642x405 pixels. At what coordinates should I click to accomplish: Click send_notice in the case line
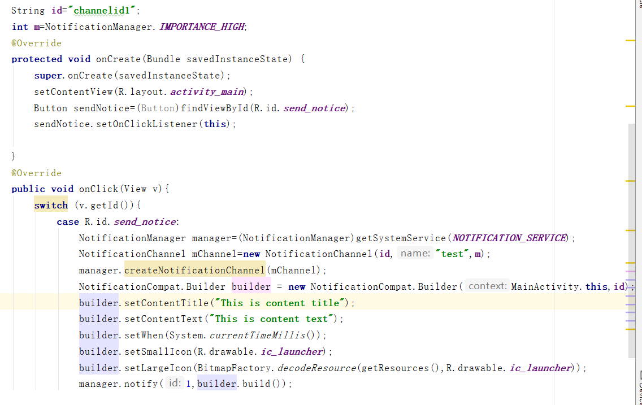point(145,221)
